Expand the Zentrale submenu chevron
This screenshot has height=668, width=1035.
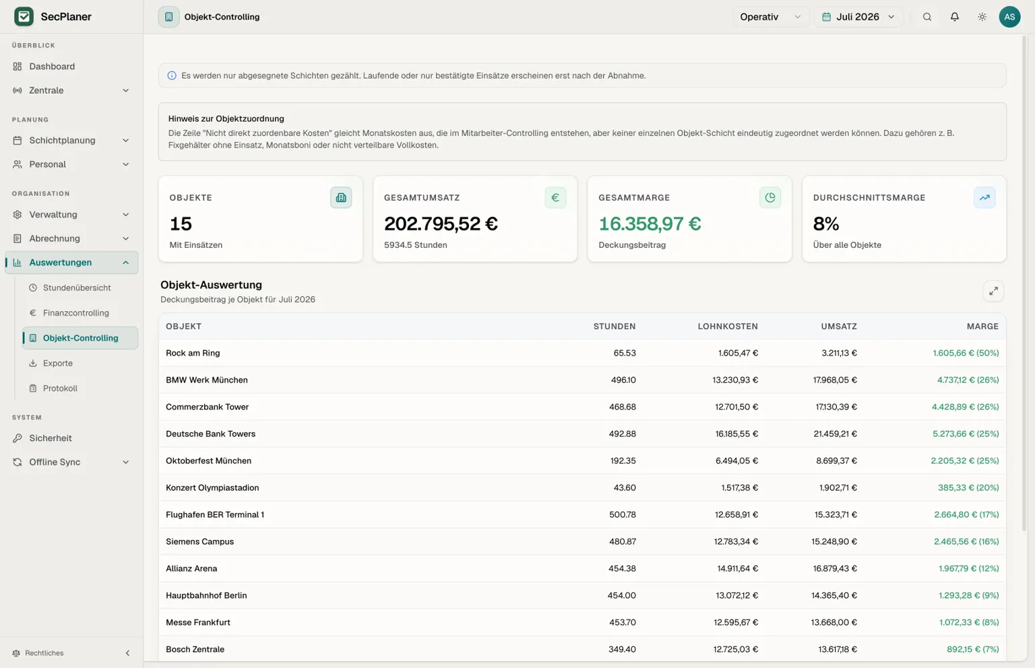[125, 90]
